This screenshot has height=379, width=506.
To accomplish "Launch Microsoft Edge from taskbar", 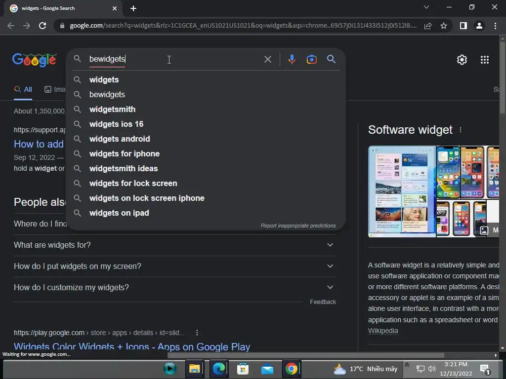I will [218, 369].
